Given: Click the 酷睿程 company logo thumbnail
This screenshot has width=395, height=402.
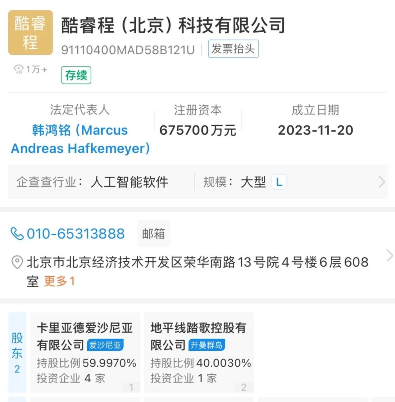Looking at the screenshot, I should click(x=30, y=32).
